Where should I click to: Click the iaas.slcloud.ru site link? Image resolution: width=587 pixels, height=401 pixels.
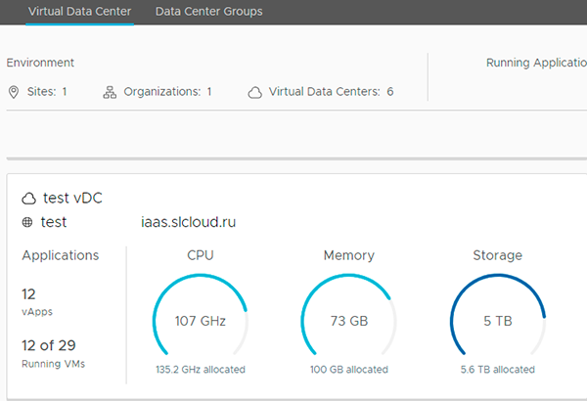click(188, 222)
